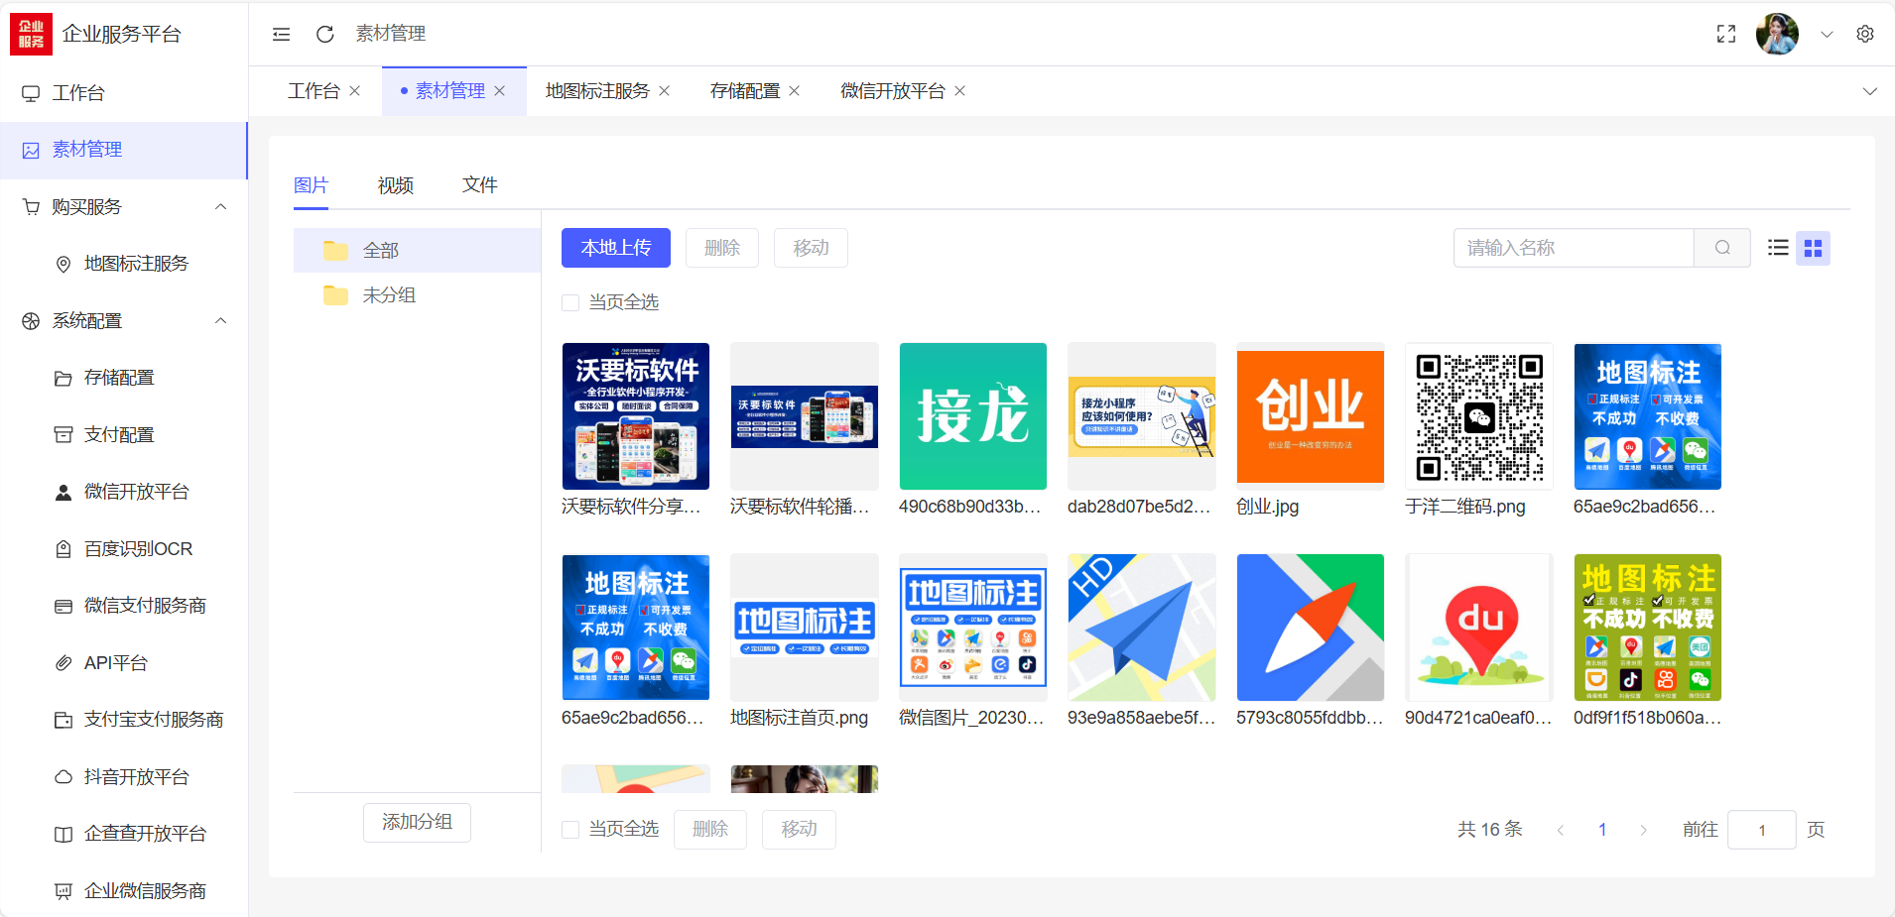Go to previous page arrow
The image size is (1895, 917).
click(x=1561, y=830)
